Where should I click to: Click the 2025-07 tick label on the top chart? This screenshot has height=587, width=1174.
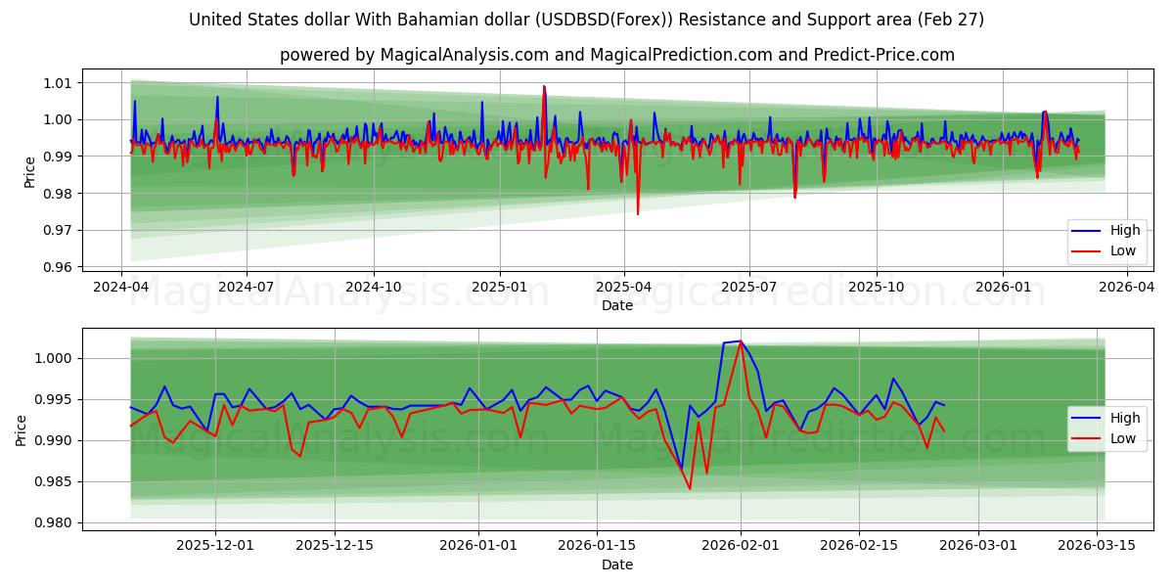coord(749,287)
